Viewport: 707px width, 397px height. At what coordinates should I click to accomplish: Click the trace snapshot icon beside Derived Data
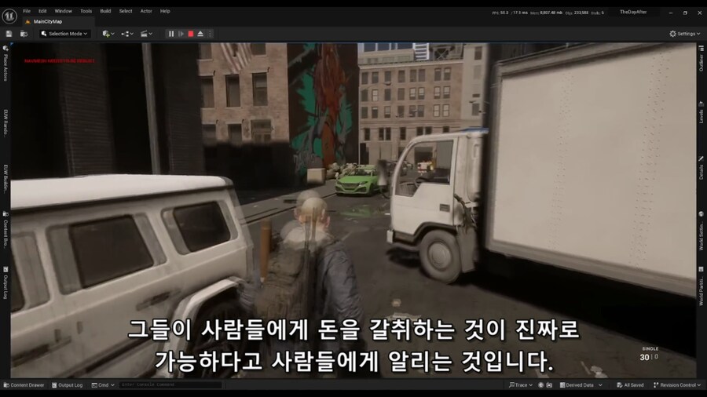(549, 385)
